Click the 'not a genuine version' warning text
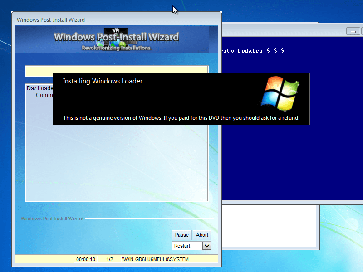This screenshot has width=363, height=272. coord(181,118)
